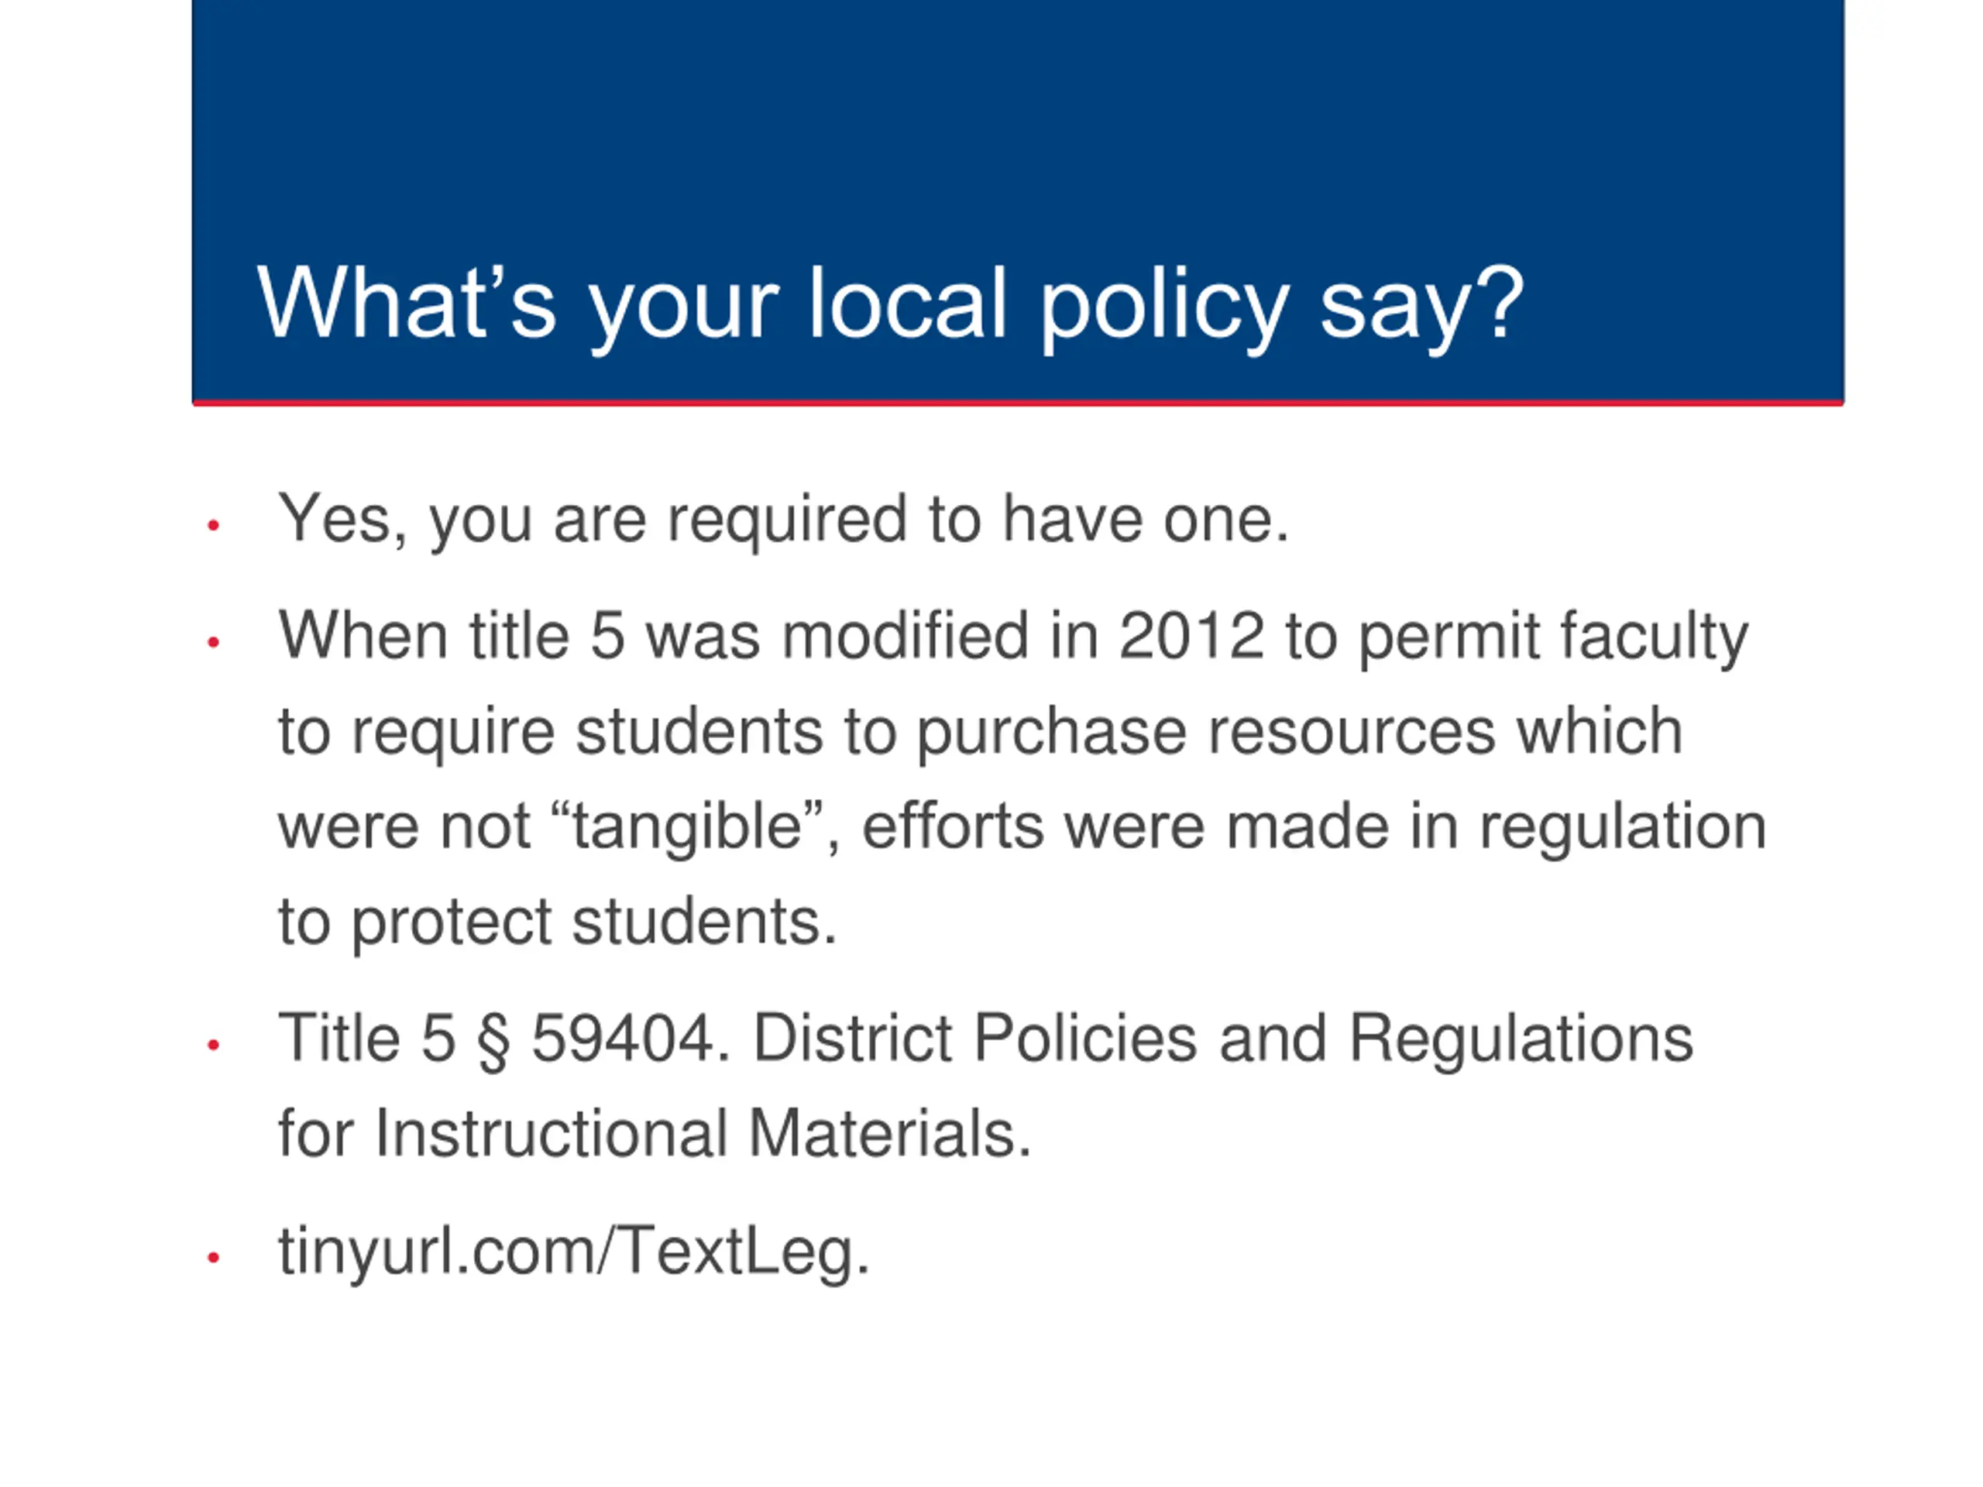Image resolution: width=1983 pixels, height=1487 pixels.
Task: Click the section symbol "§"
Action: [493, 1039]
